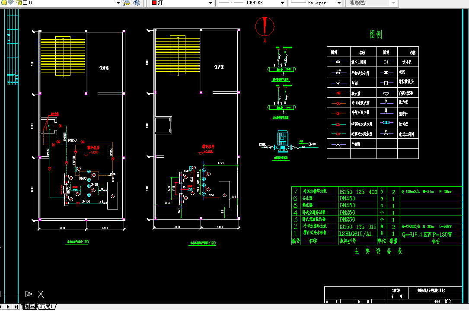Image resolution: width=469 pixels, height=311 pixels.
Task: Click the 数量 column header
Action: pyautogui.click(x=394, y=241)
